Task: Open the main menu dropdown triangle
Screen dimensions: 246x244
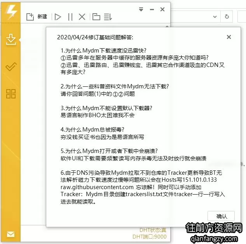Action: [141, 9]
